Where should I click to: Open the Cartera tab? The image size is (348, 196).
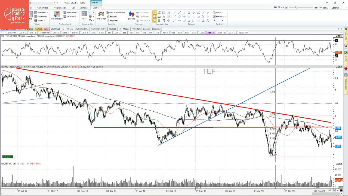pyautogui.click(x=39, y=29)
